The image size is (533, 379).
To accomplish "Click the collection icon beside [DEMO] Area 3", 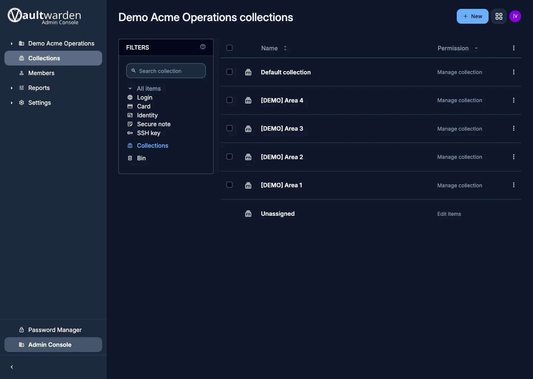I will (248, 129).
